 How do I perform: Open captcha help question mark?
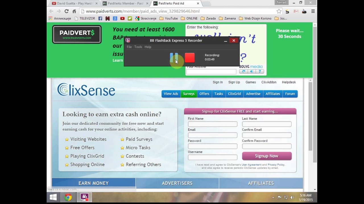click(260, 72)
